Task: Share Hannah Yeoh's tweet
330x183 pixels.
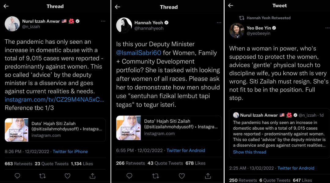Action: tap(208, 176)
